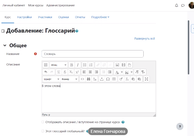The image size is (194, 136).
Task: Toggle fullscreen mode in the editor
Action: [147, 79]
